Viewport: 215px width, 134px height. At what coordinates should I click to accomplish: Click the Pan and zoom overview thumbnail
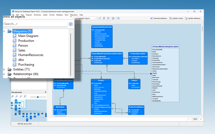29,110
